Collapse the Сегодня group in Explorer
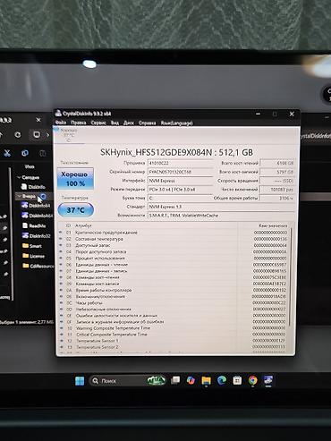Viewport: 331px width, 441px height. (x=19, y=177)
